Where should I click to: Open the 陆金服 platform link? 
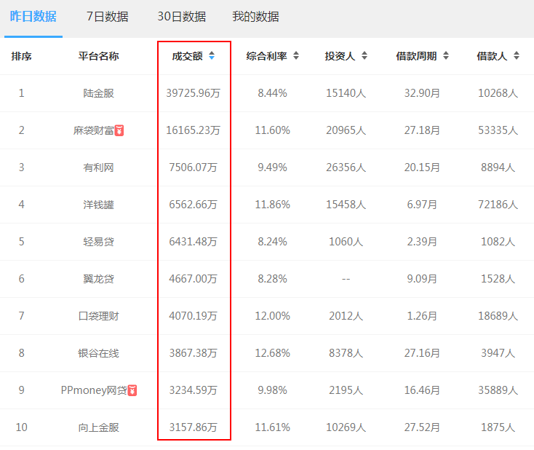point(98,93)
